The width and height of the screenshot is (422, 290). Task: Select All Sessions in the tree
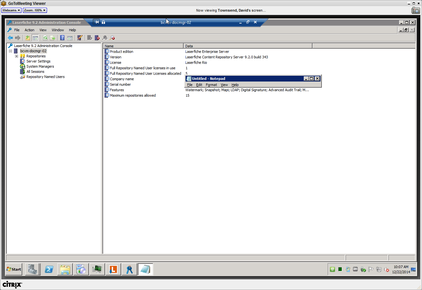click(35, 72)
